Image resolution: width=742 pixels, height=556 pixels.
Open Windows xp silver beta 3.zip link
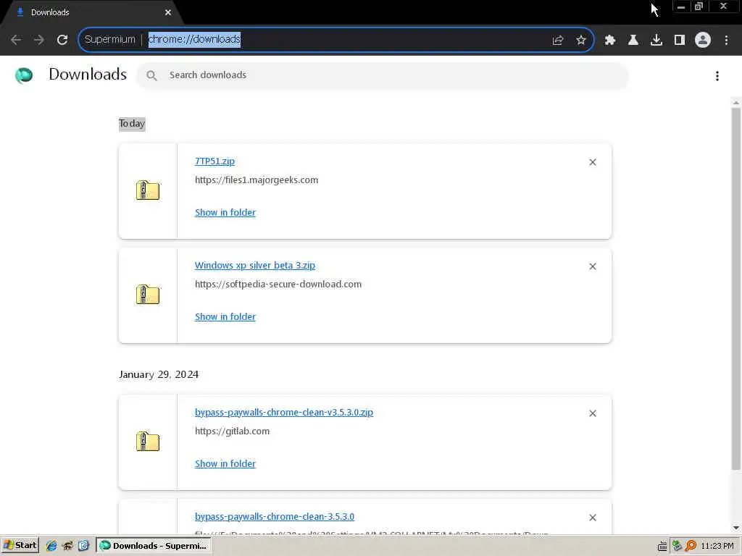pyautogui.click(x=254, y=265)
